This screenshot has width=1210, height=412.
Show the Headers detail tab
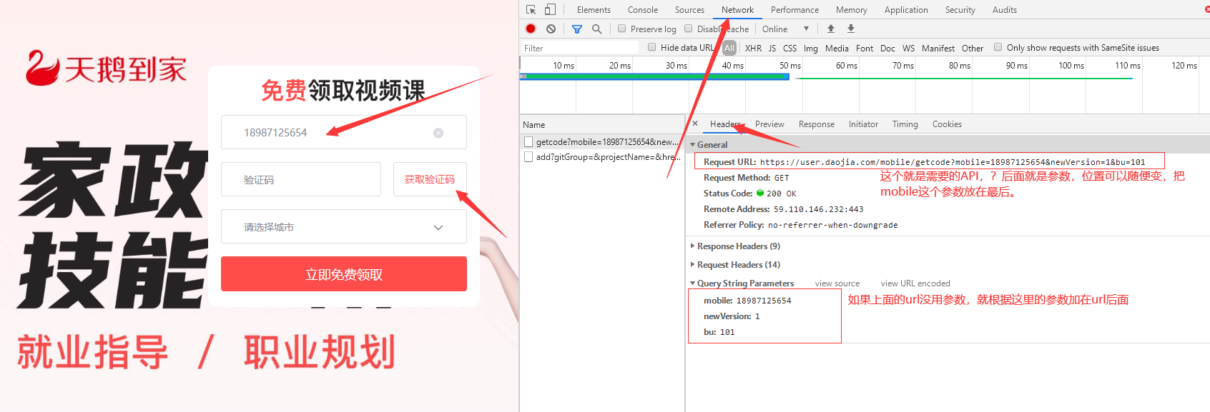pyautogui.click(x=725, y=124)
